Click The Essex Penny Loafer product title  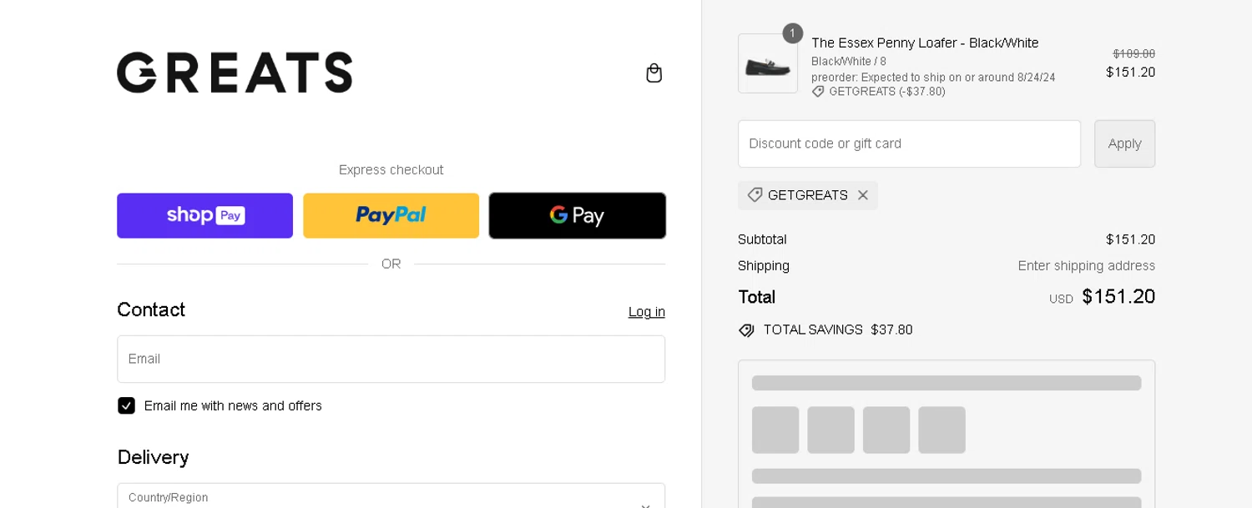(925, 43)
